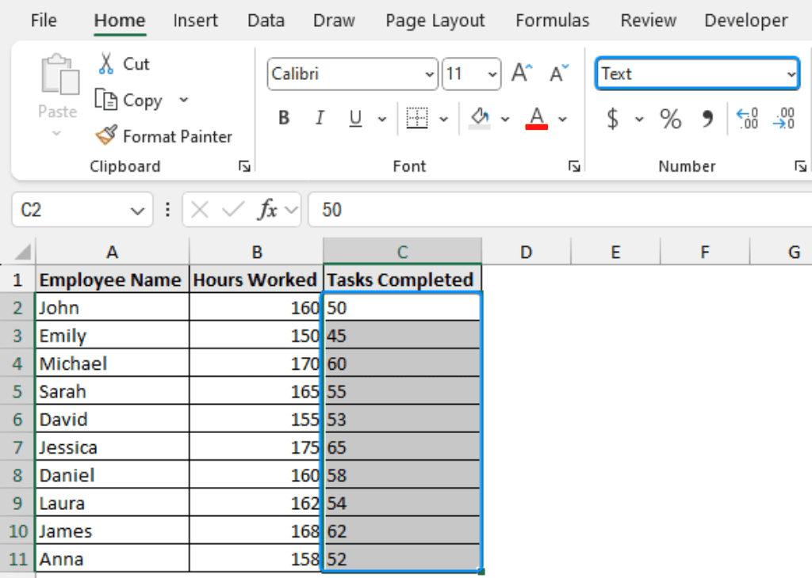Click the Name Box showing C2
The height and width of the screenshot is (578, 812).
[x=71, y=210]
